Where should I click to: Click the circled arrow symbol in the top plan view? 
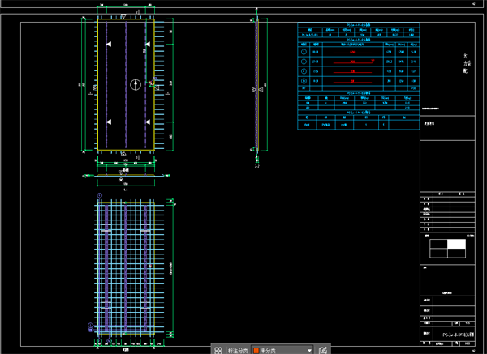point(136,84)
